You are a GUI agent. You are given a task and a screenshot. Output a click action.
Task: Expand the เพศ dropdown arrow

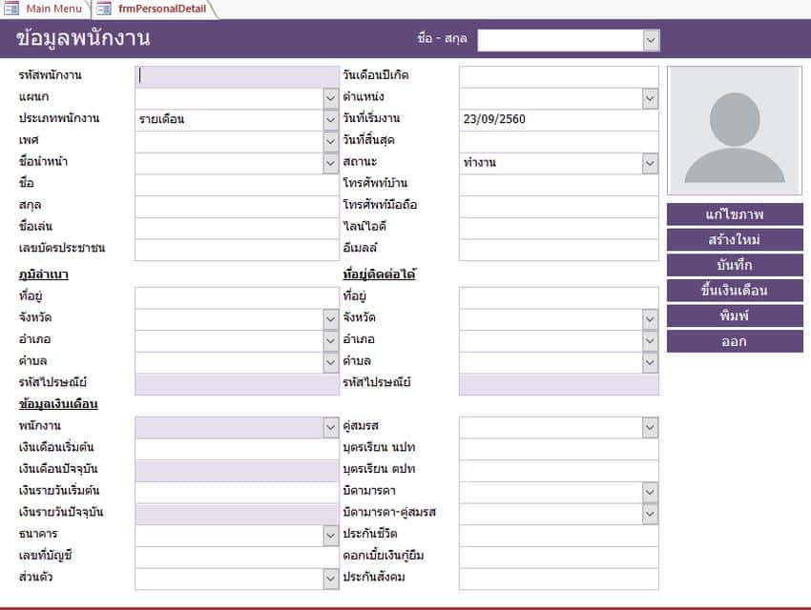[330, 141]
